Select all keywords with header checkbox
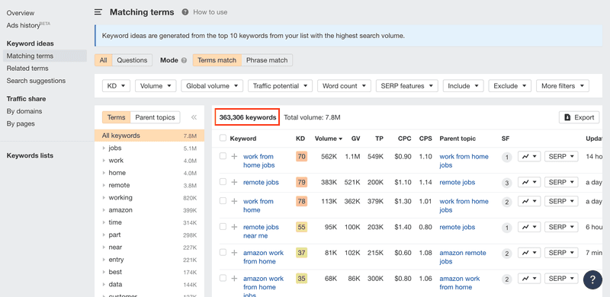610x297 pixels. pyautogui.click(x=223, y=138)
